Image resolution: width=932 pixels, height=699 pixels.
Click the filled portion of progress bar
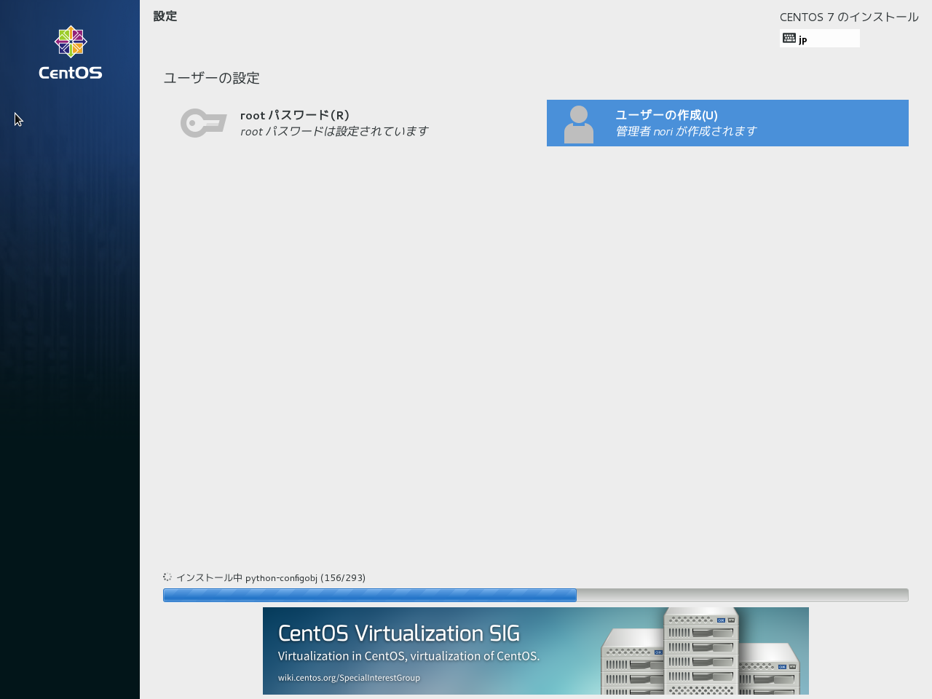369,595
